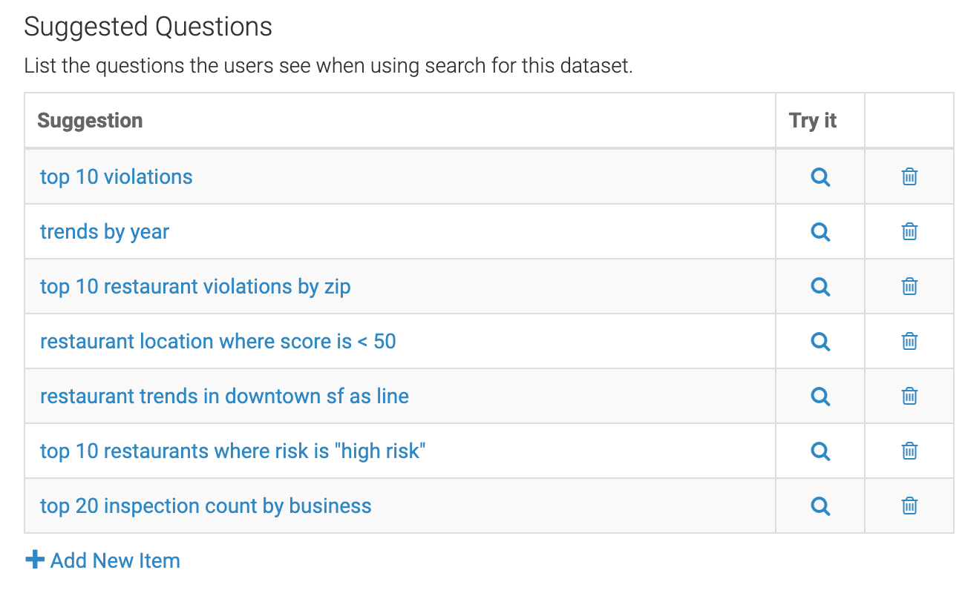Select the "trends by year" suggestion link

click(x=105, y=232)
